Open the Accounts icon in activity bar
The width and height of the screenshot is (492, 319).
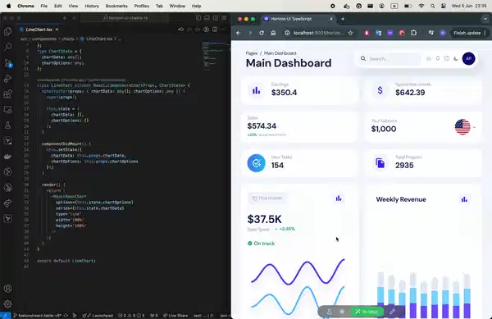pos(8,289)
